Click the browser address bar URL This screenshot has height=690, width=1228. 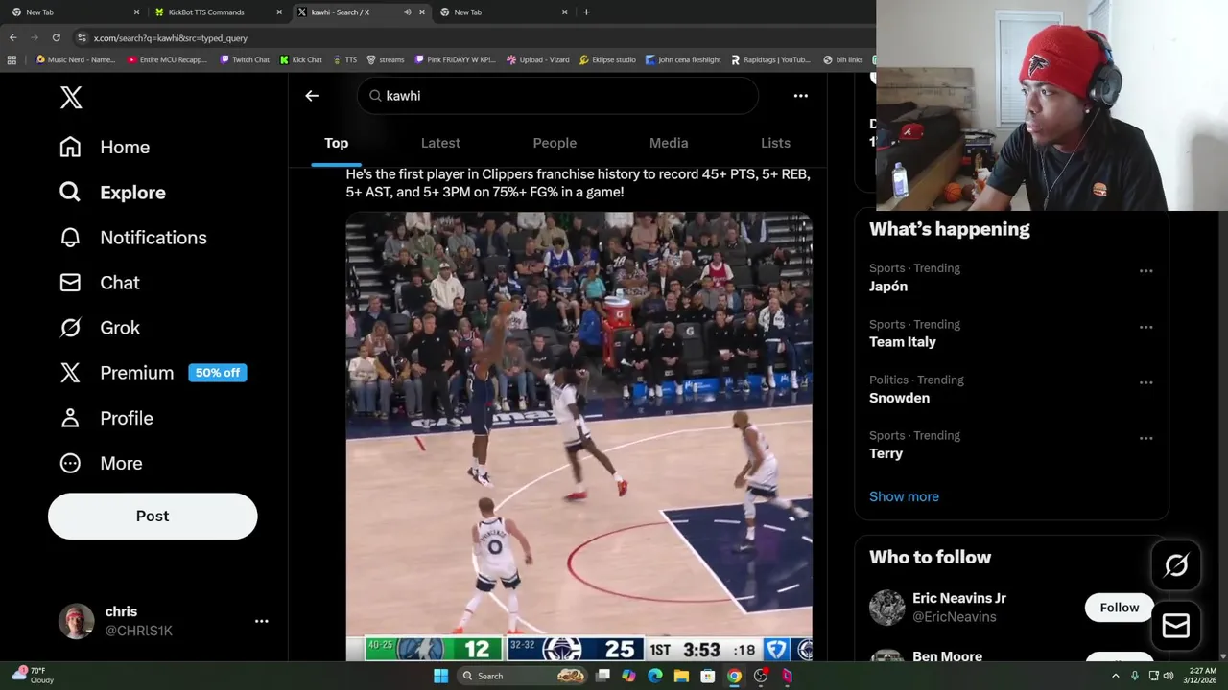(171, 38)
